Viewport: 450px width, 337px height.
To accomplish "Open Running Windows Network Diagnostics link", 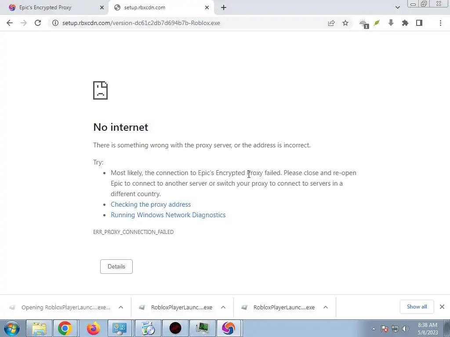I will pos(168,215).
